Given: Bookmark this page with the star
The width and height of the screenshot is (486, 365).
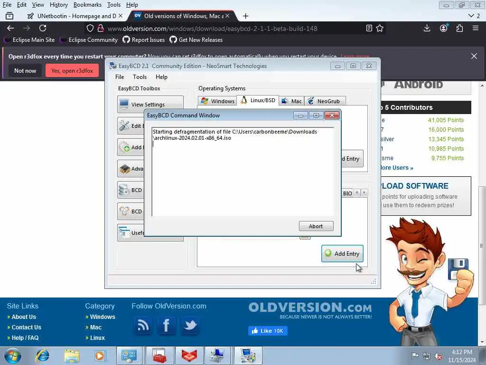Looking at the screenshot, I should tap(380, 28).
